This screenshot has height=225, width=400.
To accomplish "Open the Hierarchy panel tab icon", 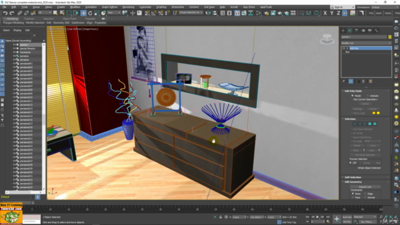I will [356, 31].
